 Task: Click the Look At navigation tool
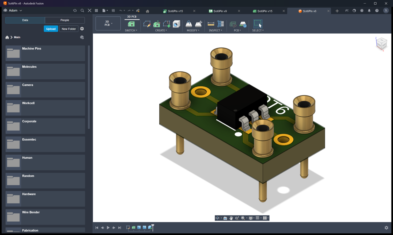coord(225,218)
